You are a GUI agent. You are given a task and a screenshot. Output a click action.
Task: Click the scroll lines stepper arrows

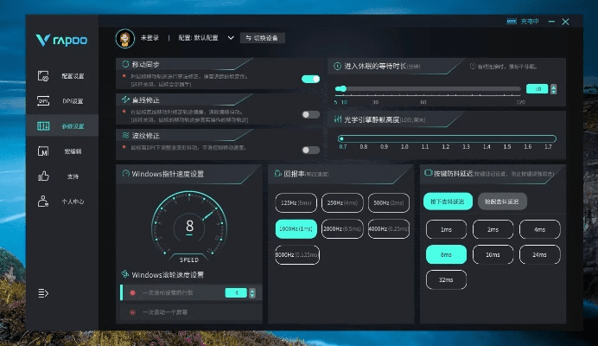(252, 293)
